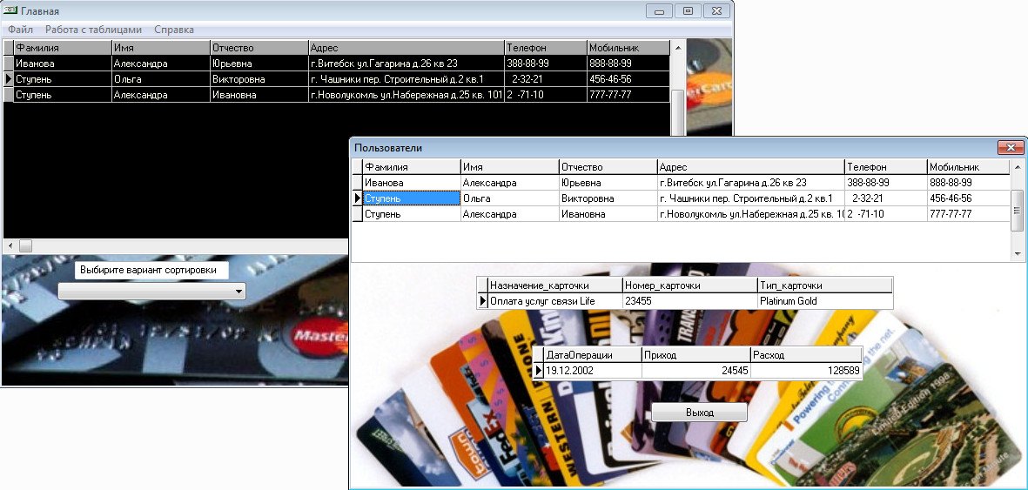Screen dimensions: 1028x490
Task: Select Platinum Gold cell
Action: coord(825,301)
